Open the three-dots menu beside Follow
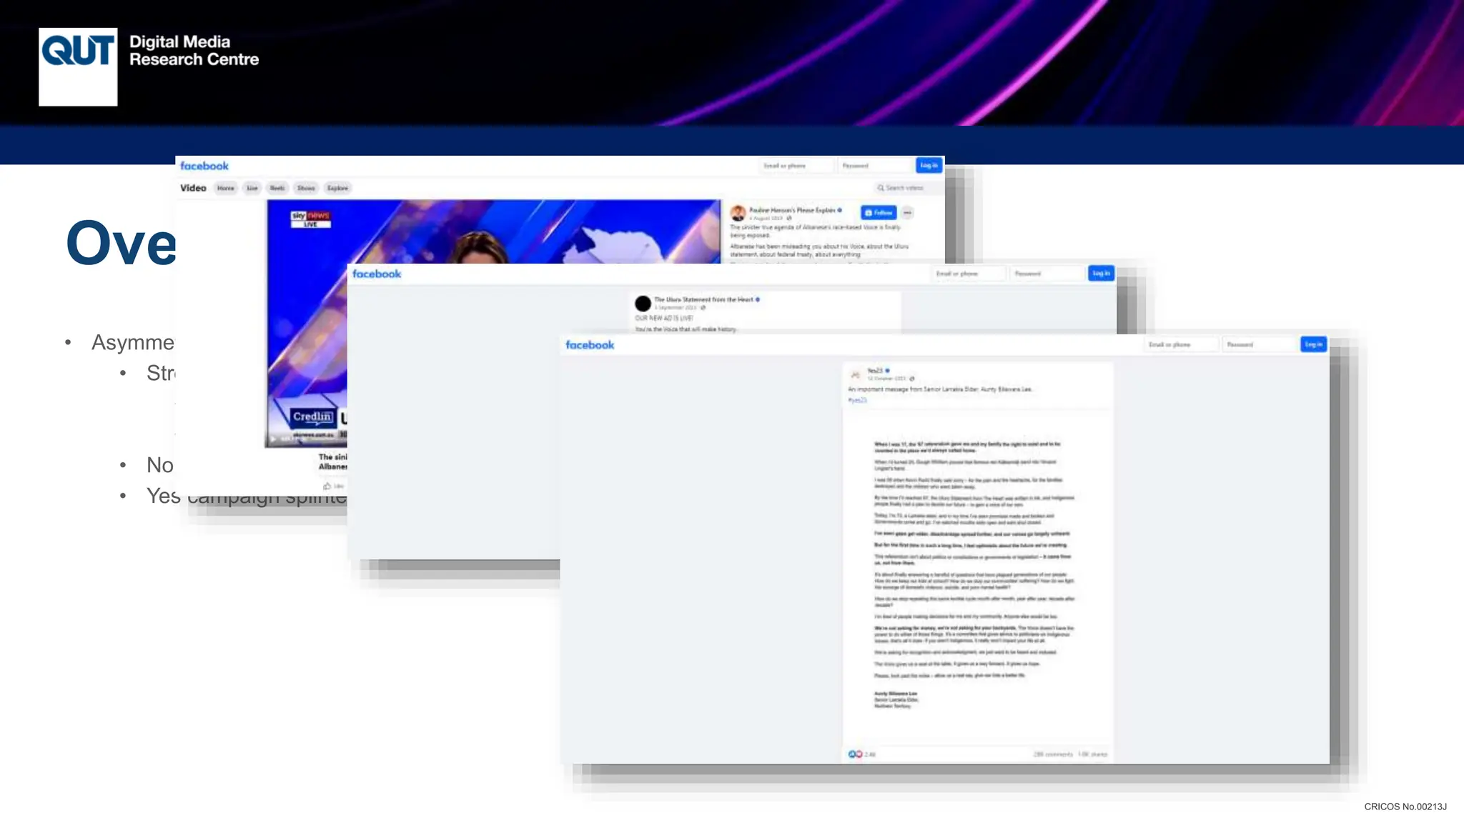The image size is (1464, 823). point(907,213)
